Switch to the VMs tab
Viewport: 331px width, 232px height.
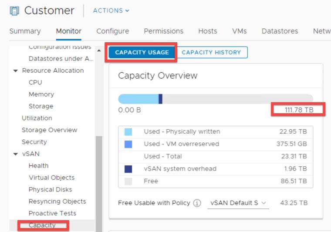[x=240, y=31]
